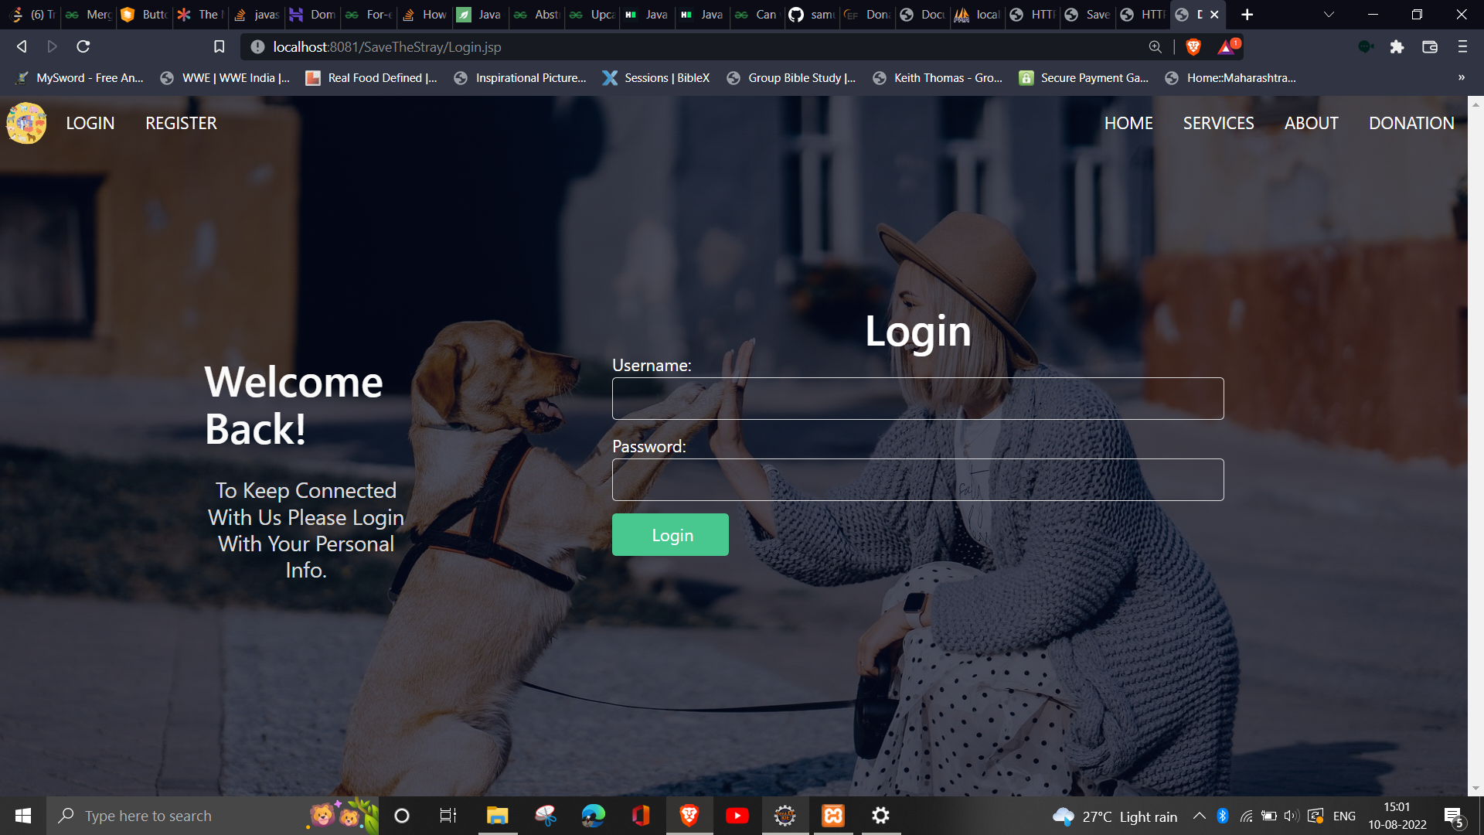Click the Brave Shields lion icon

pyautogui.click(x=1193, y=47)
